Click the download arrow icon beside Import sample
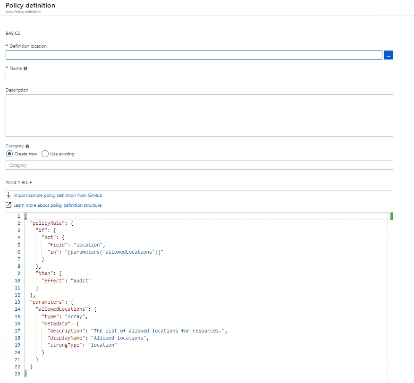The image size is (414, 383). point(8,195)
